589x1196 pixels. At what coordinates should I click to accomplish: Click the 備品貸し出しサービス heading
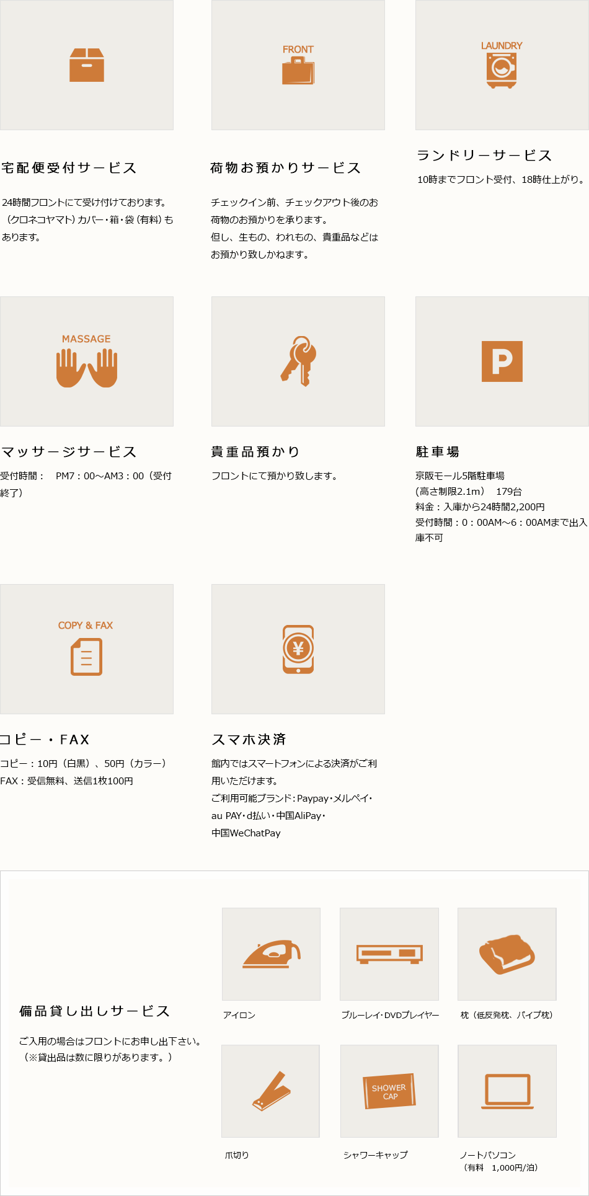pyautogui.click(x=95, y=1011)
